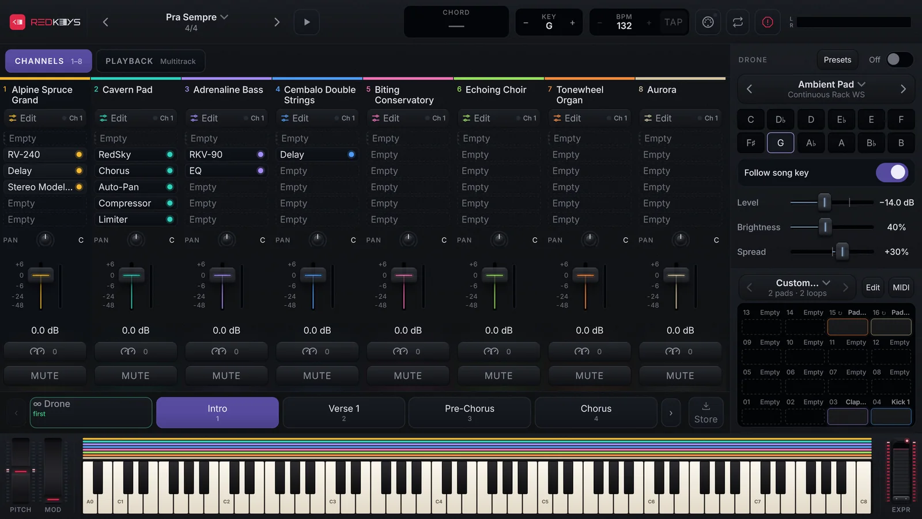Viewport: 922px width, 519px height.
Task: Switch to the Playback Multitrack tab
Action: 150,61
